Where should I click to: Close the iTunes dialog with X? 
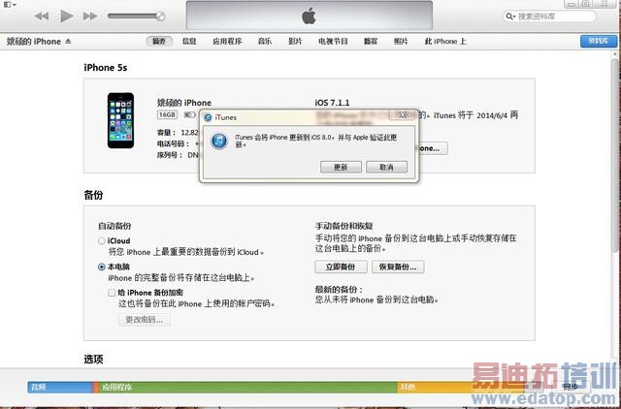click(402, 114)
